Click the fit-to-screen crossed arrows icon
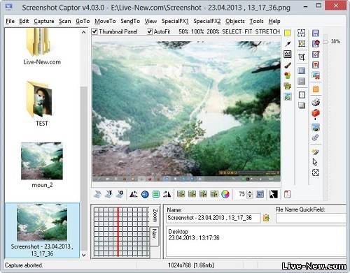Screen dimensions: 350x273 coord(316,172)
